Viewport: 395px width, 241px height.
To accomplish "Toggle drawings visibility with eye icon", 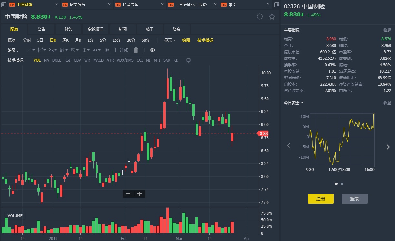I will click(152, 50).
